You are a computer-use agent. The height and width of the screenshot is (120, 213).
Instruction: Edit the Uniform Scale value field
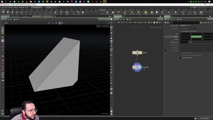click(x=184, y=42)
